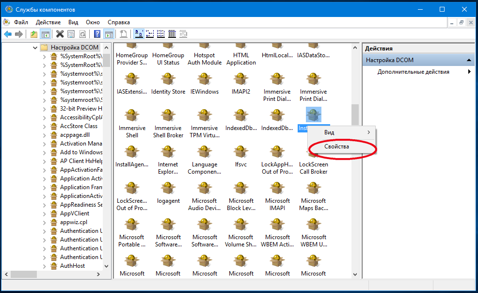Open the toolbar Properties icon
This screenshot has height=293, width=478.
71,34
